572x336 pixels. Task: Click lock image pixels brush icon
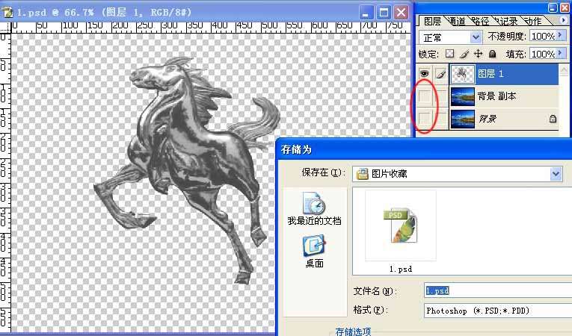464,55
